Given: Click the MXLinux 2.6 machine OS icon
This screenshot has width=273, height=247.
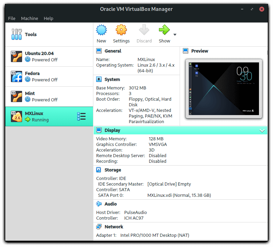Looking at the screenshot, I should tap(16, 116).
